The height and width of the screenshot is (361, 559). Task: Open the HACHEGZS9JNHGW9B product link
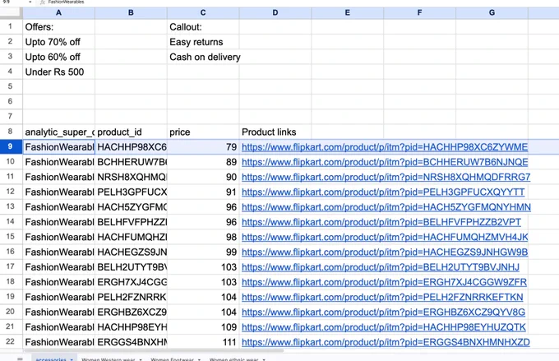click(x=385, y=252)
